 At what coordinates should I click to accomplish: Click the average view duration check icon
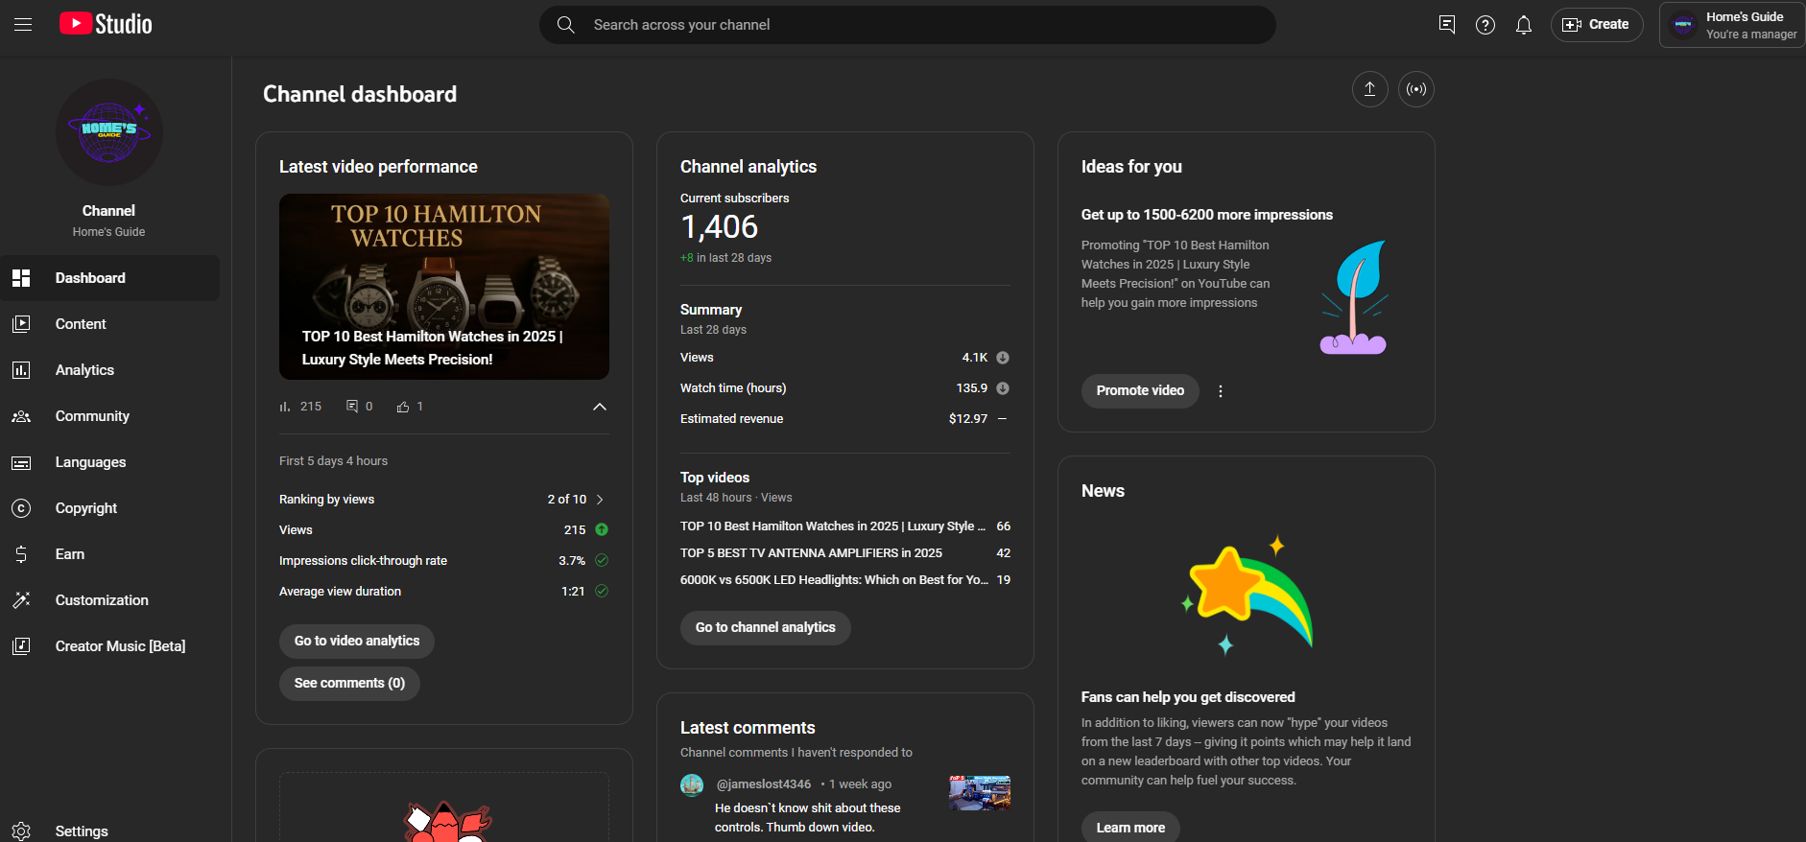click(602, 591)
